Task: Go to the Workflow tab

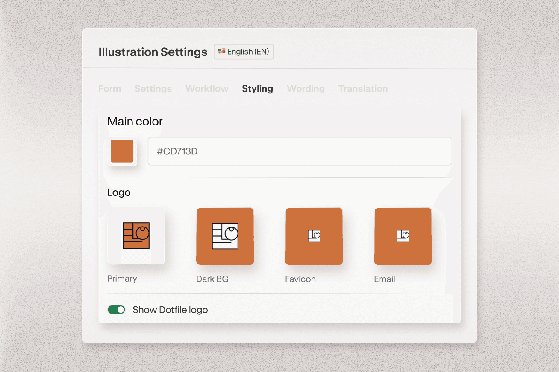Action: (207, 89)
